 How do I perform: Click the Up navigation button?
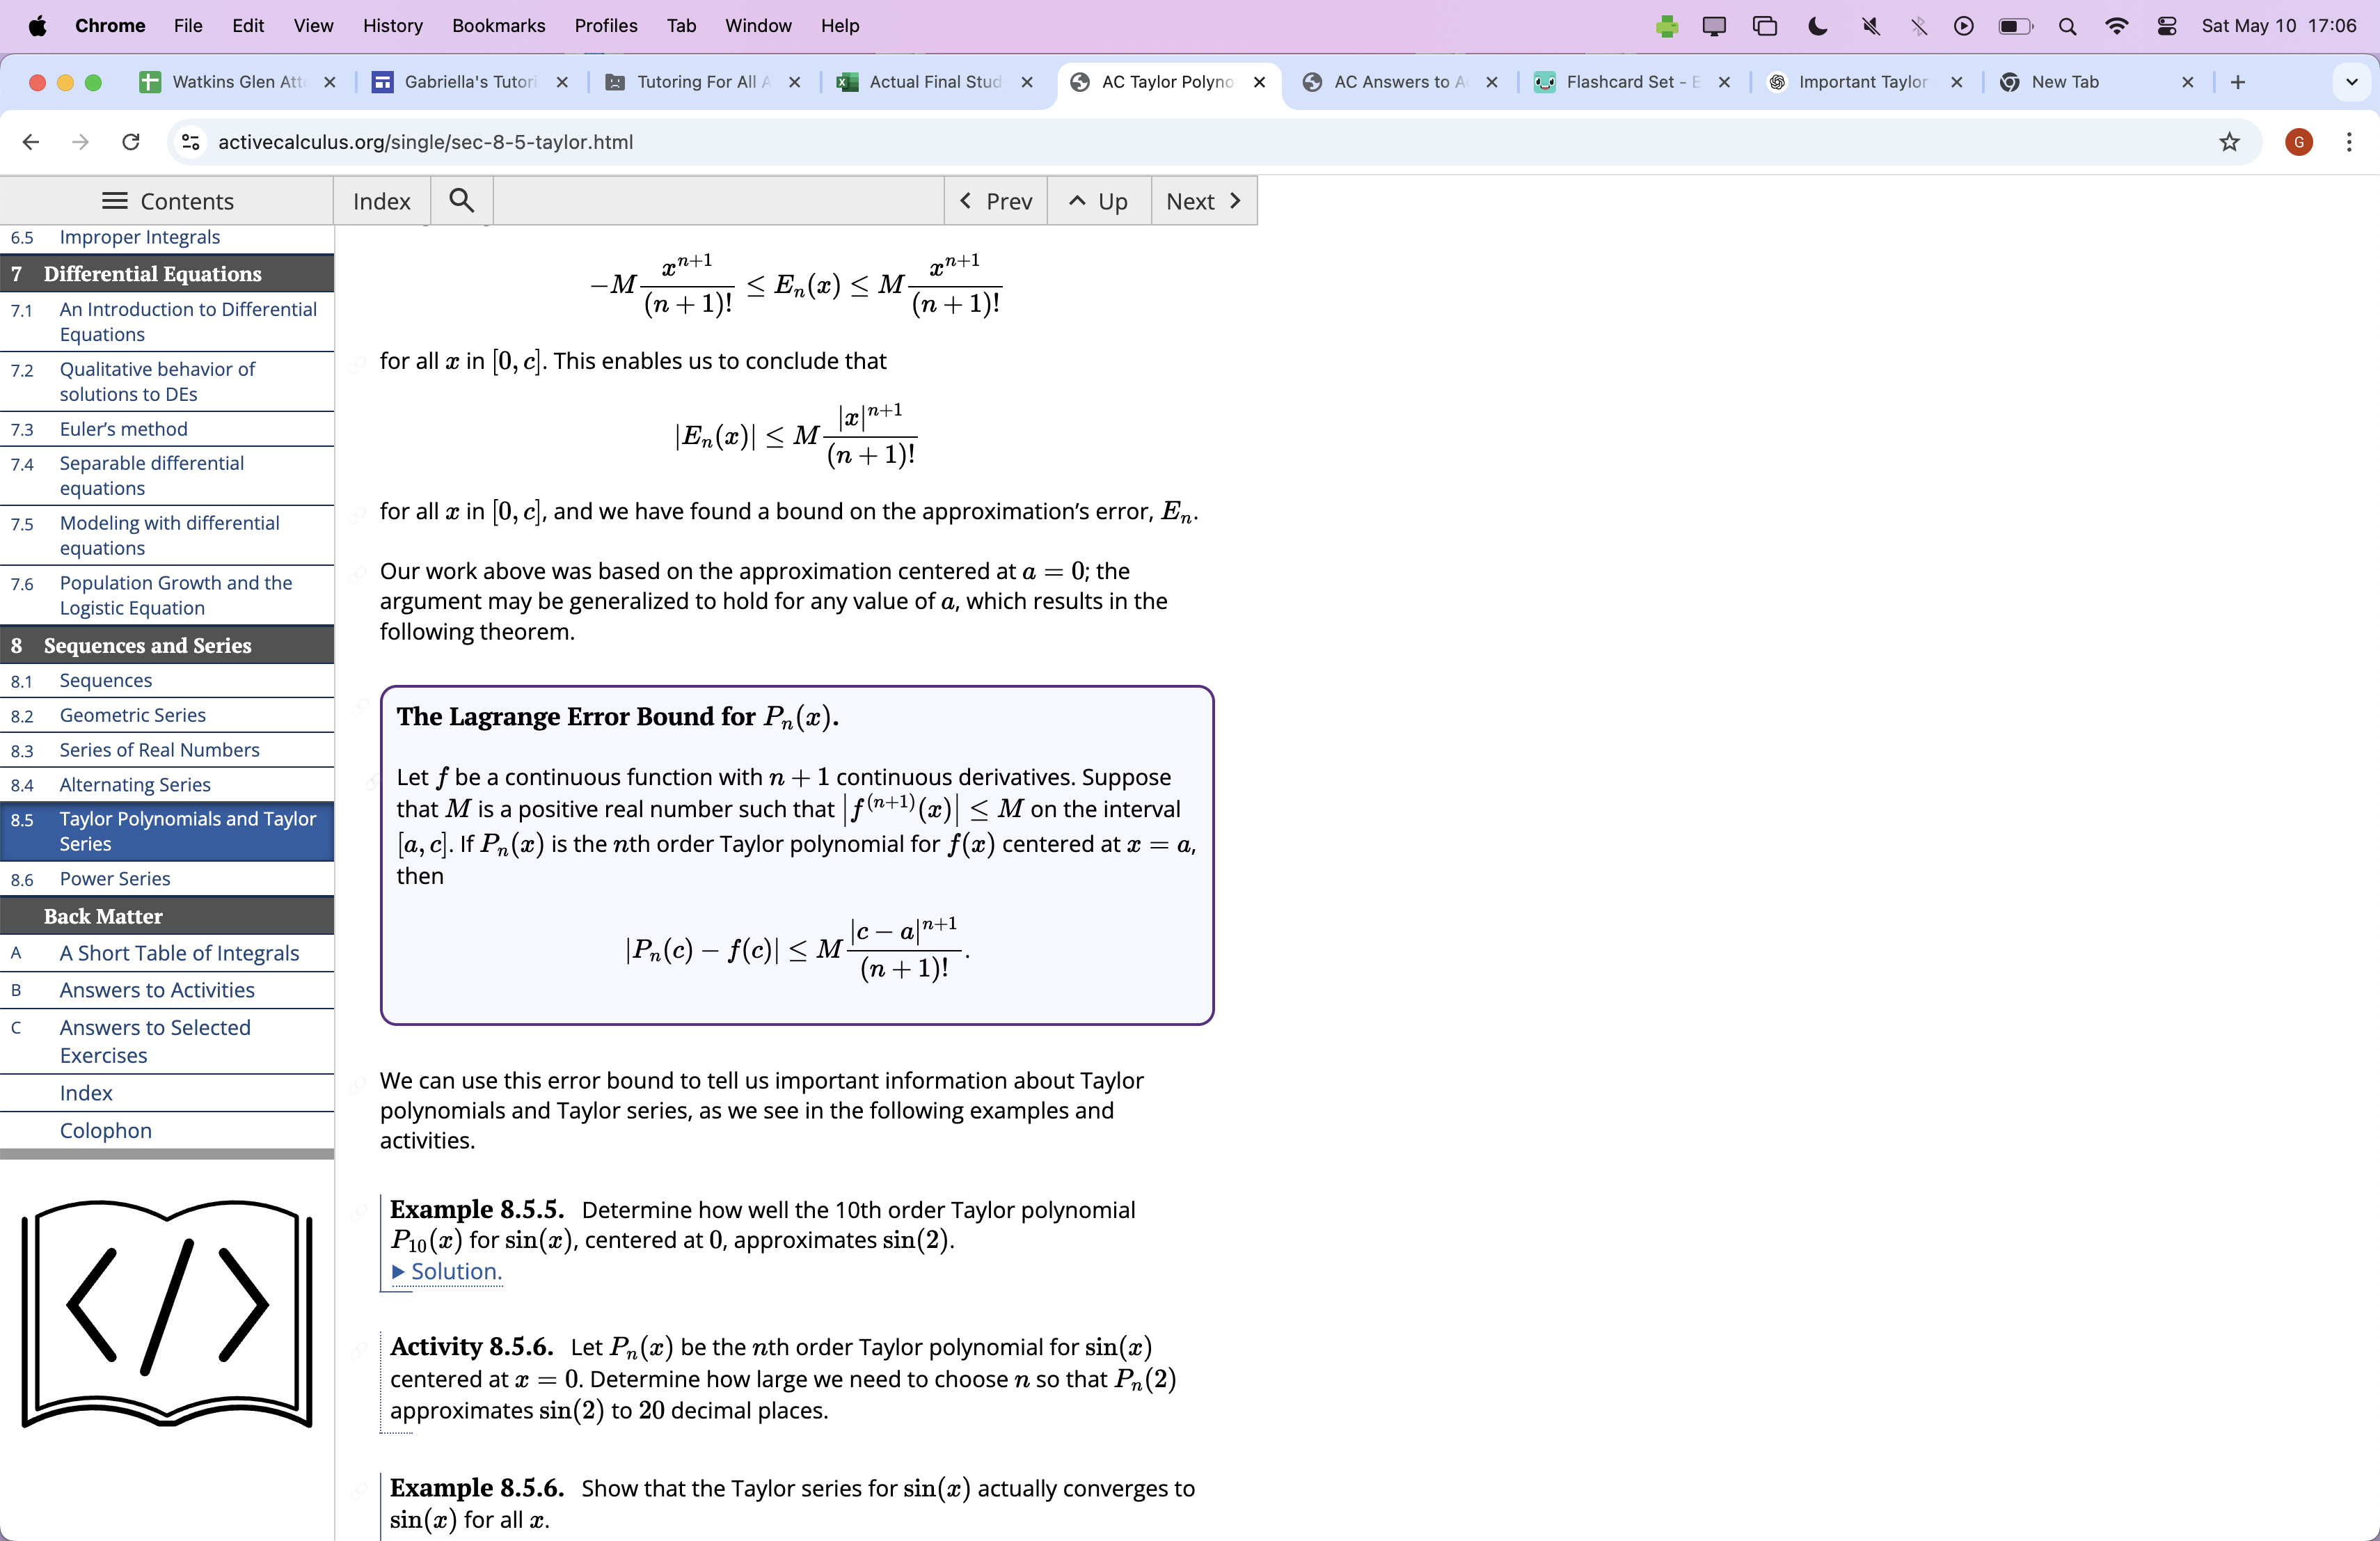(1099, 201)
